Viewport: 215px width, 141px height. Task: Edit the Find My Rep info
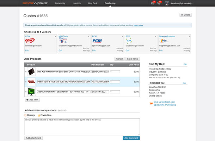pos(185,64)
